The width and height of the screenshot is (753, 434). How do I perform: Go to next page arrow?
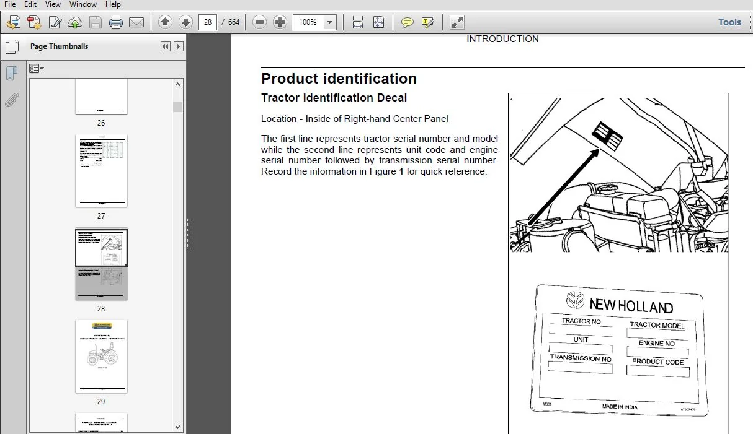pos(185,22)
